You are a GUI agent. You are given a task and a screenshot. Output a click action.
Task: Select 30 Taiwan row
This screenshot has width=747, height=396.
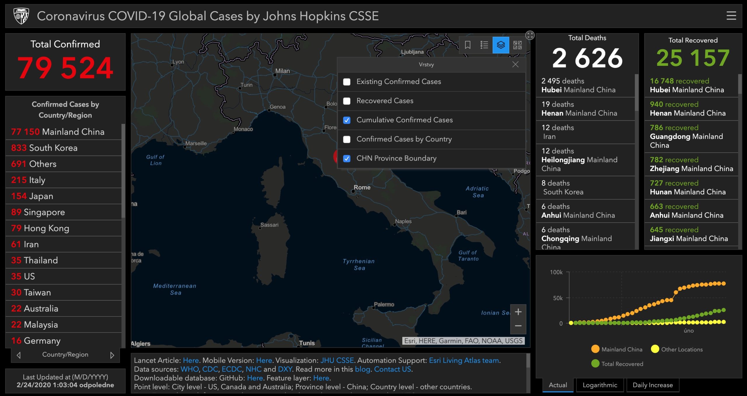63,292
